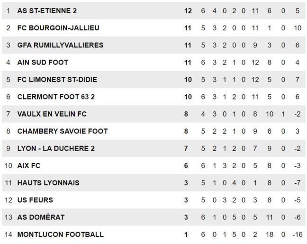Select the FC BOURGOIN-JALLIEU team name
This screenshot has width=307, height=244.
(x=58, y=28)
